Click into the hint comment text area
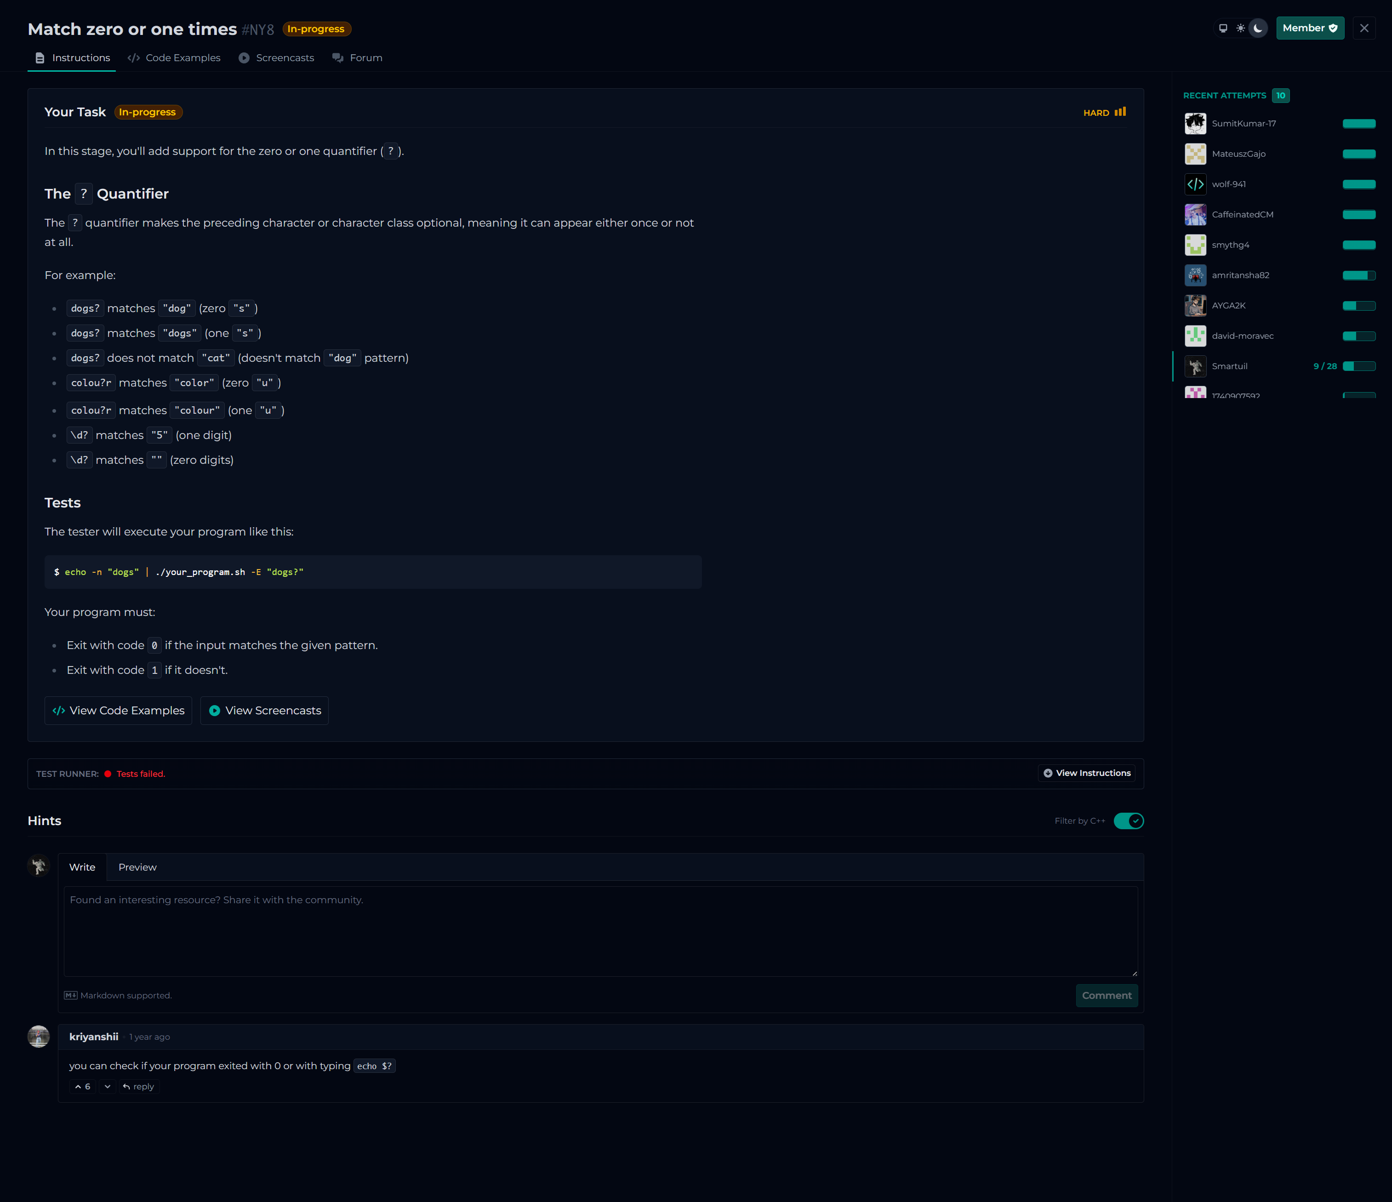The width and height of the screenshot is (1392, 1202). click(x=600, y=930)
